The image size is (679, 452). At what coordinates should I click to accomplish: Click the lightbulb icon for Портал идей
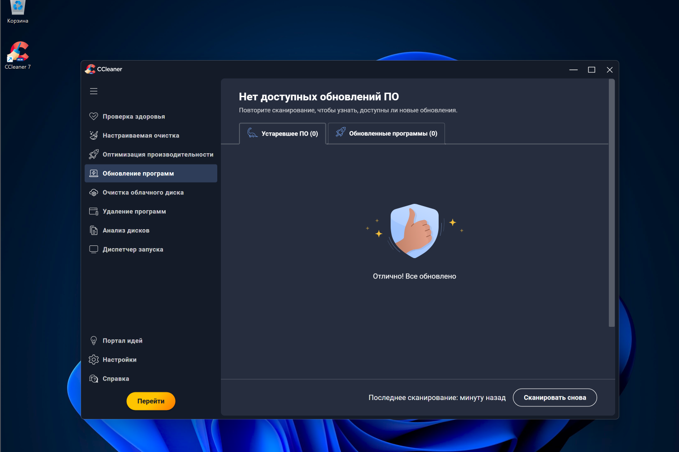94,341
